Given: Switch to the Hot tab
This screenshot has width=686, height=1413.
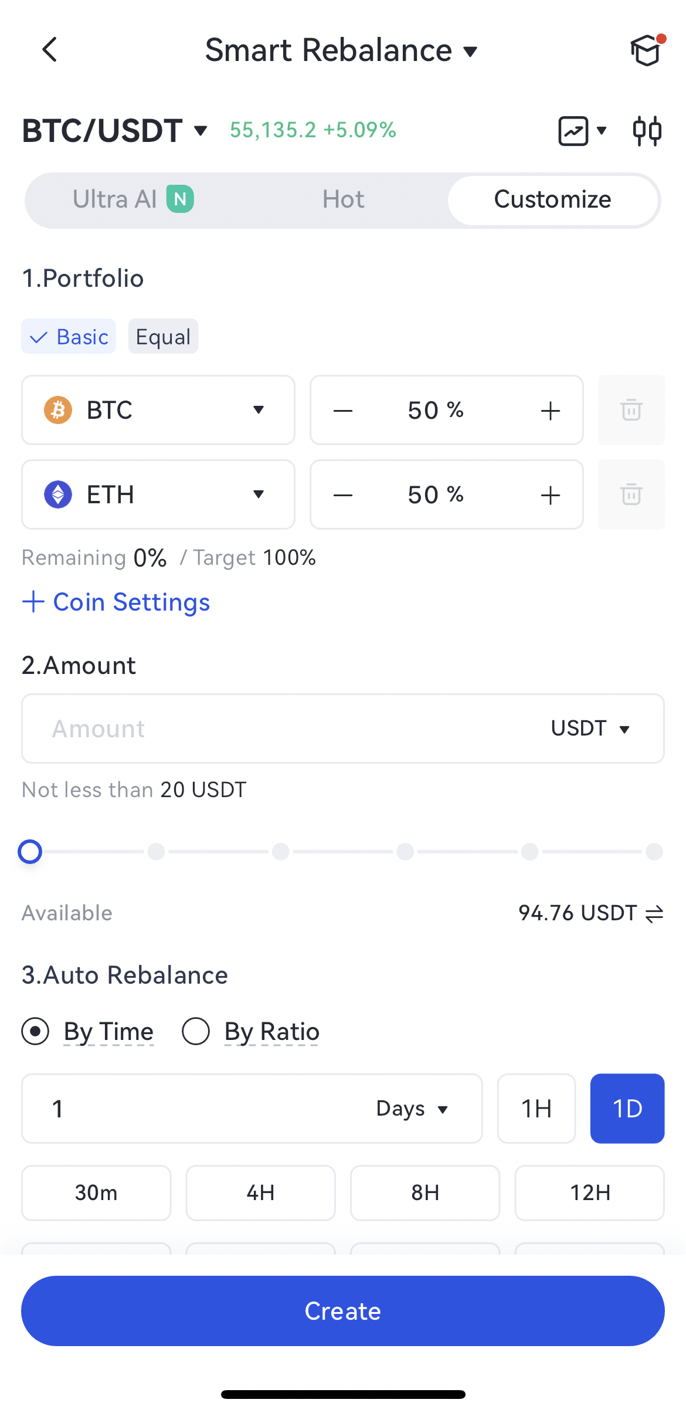Looking at the screenshot, I should pyautogui.click(x=343, y=199).
